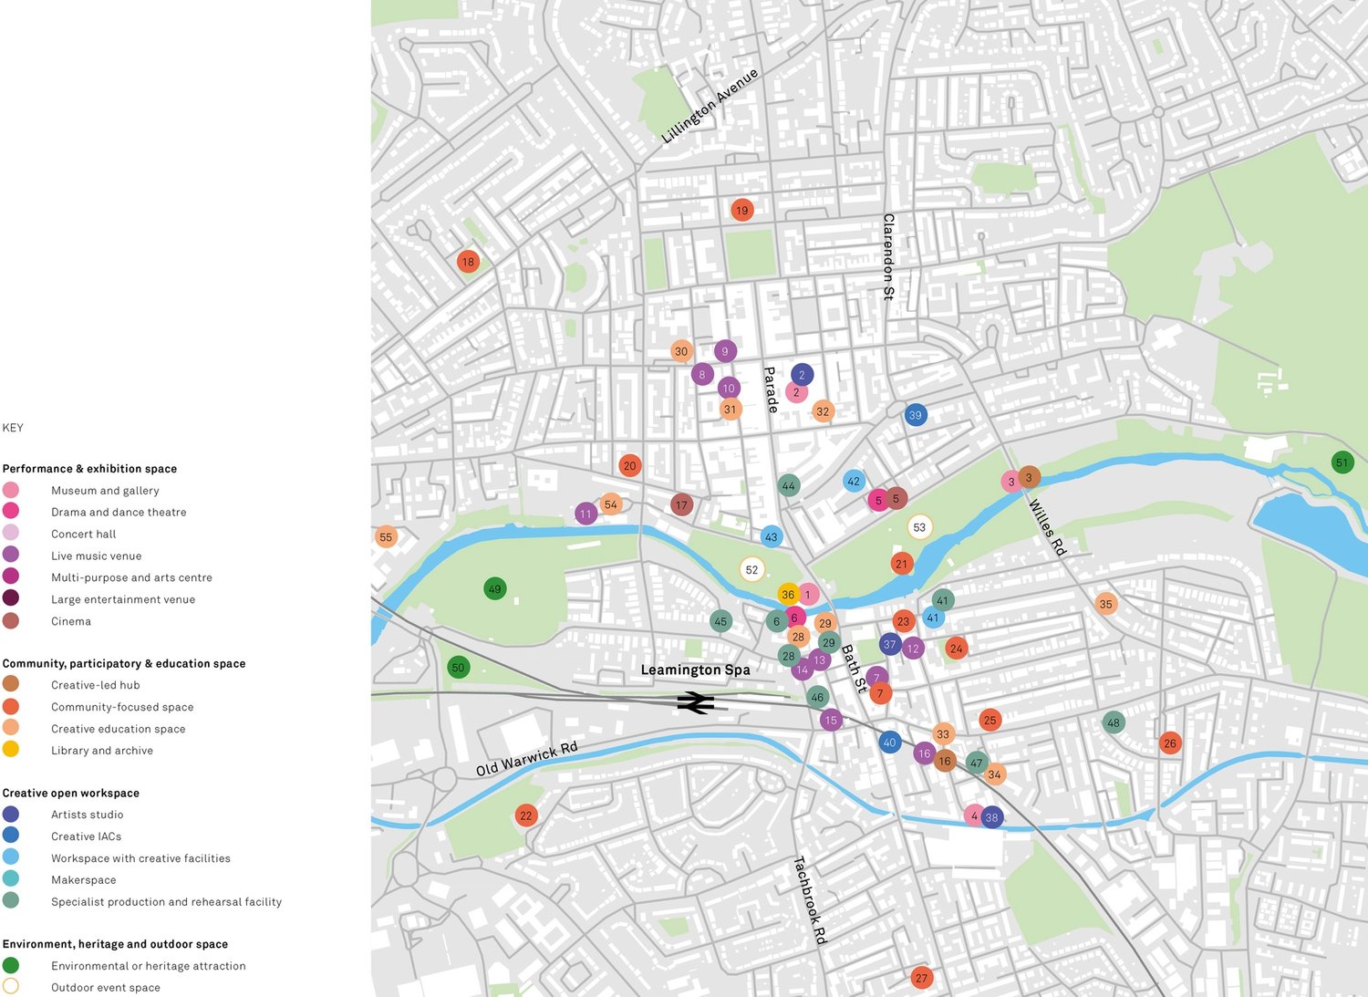
Task: Click cinema marker number 17
Action: [x=681, y=504]
